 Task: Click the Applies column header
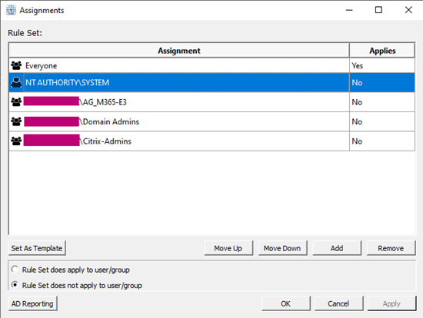pos(382,51)
